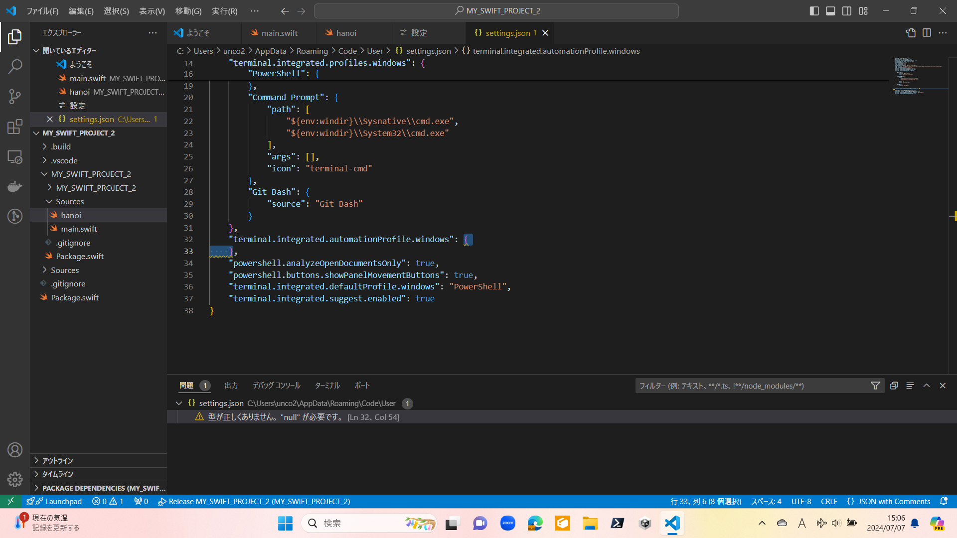Switch to the main.swift tab

(x=279, y=33)
